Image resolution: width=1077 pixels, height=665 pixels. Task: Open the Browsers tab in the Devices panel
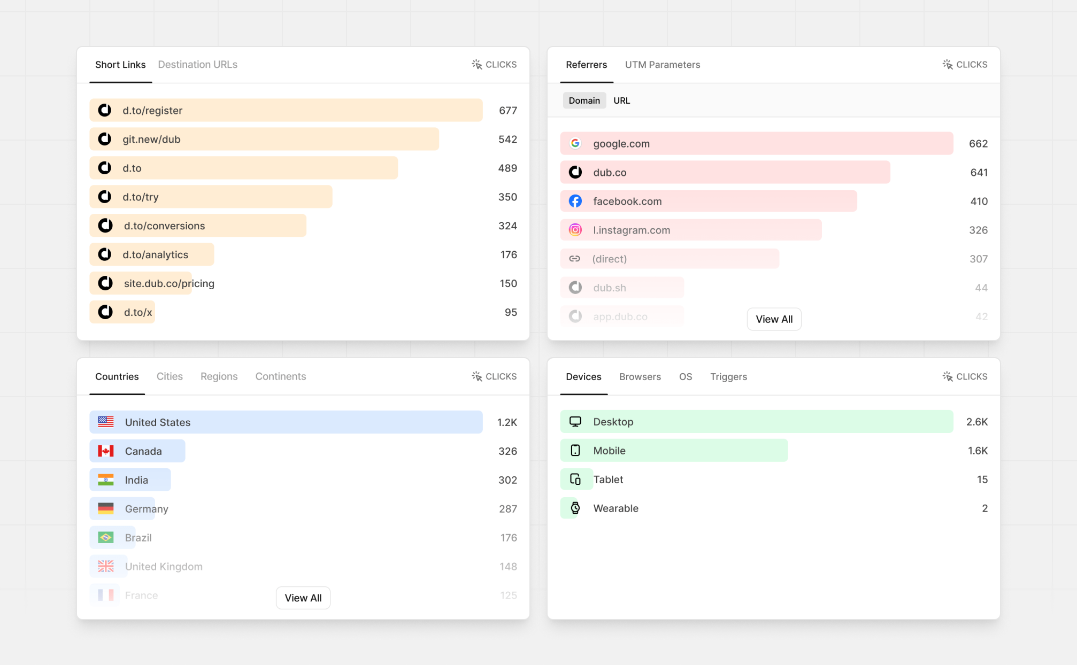(x=640, y=376)
